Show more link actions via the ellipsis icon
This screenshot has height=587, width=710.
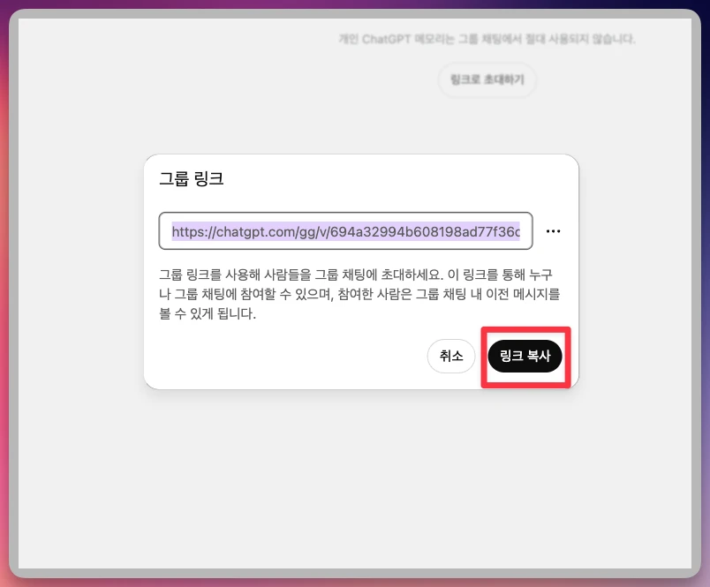point(554,231)
